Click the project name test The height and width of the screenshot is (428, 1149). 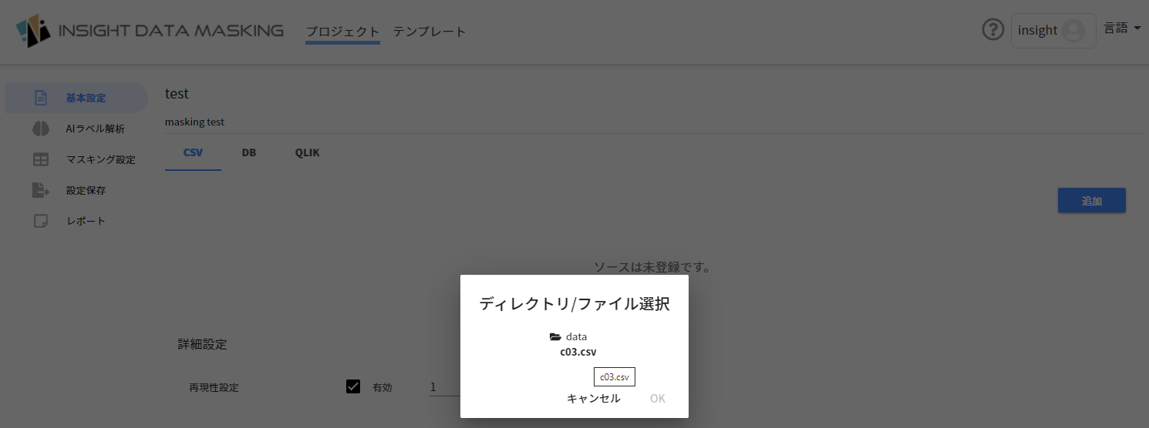(177, 93)
